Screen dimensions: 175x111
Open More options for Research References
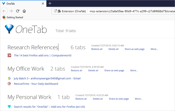click(x=154, y=49)
